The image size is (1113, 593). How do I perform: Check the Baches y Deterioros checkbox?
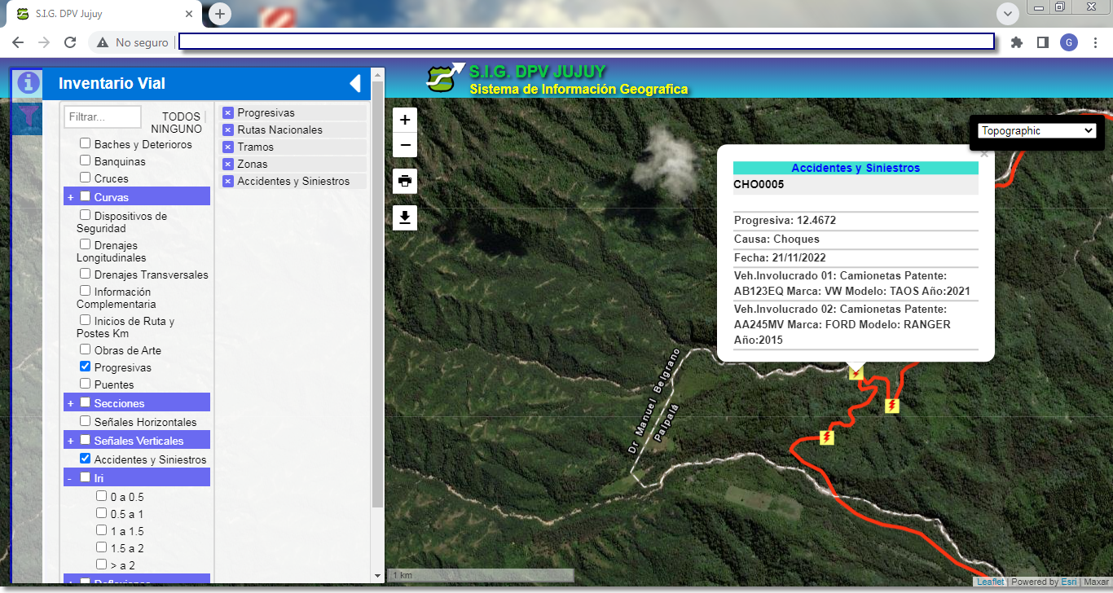(86, 143)
